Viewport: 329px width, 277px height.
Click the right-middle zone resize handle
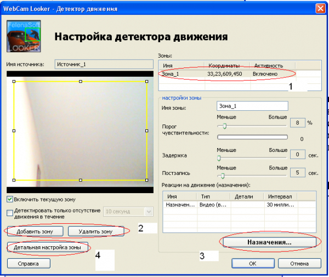146,131
